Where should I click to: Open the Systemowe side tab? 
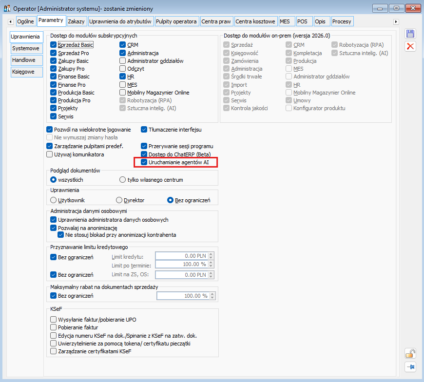pyautogui.click(x=26, y=48)
